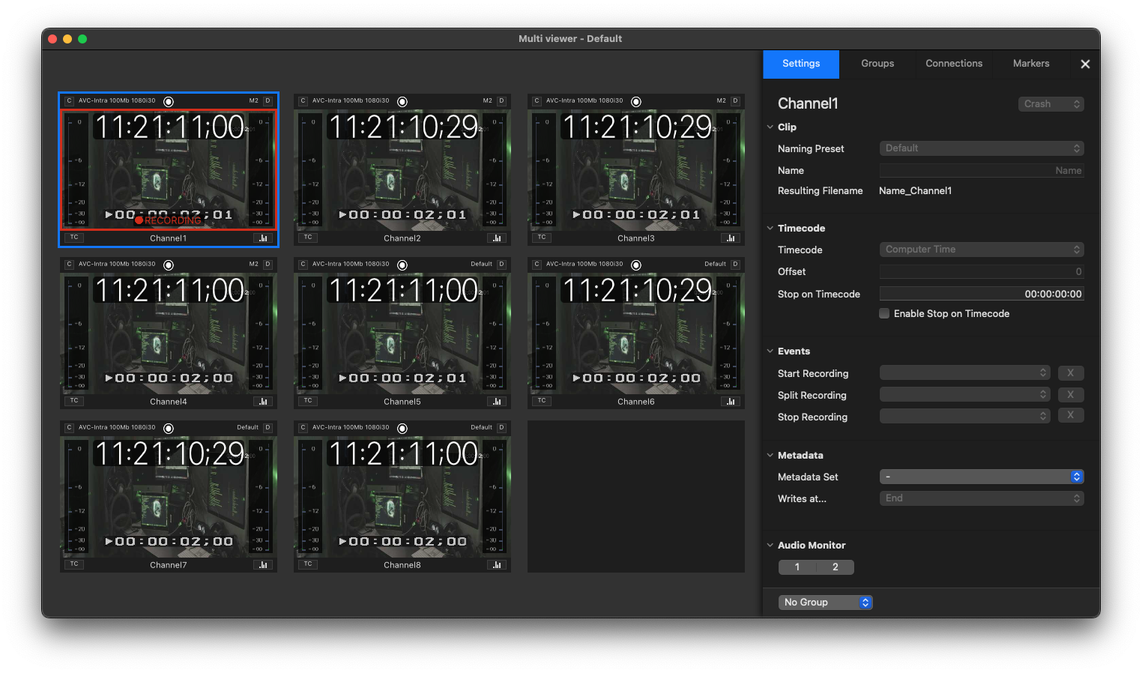Toggle audio monitor channel 1
This screenshot has width=1142, height=673.
(x=797, y=567)
